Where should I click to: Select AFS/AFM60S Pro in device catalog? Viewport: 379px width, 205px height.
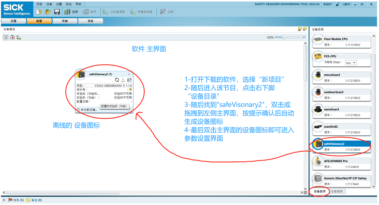[341, 164]
